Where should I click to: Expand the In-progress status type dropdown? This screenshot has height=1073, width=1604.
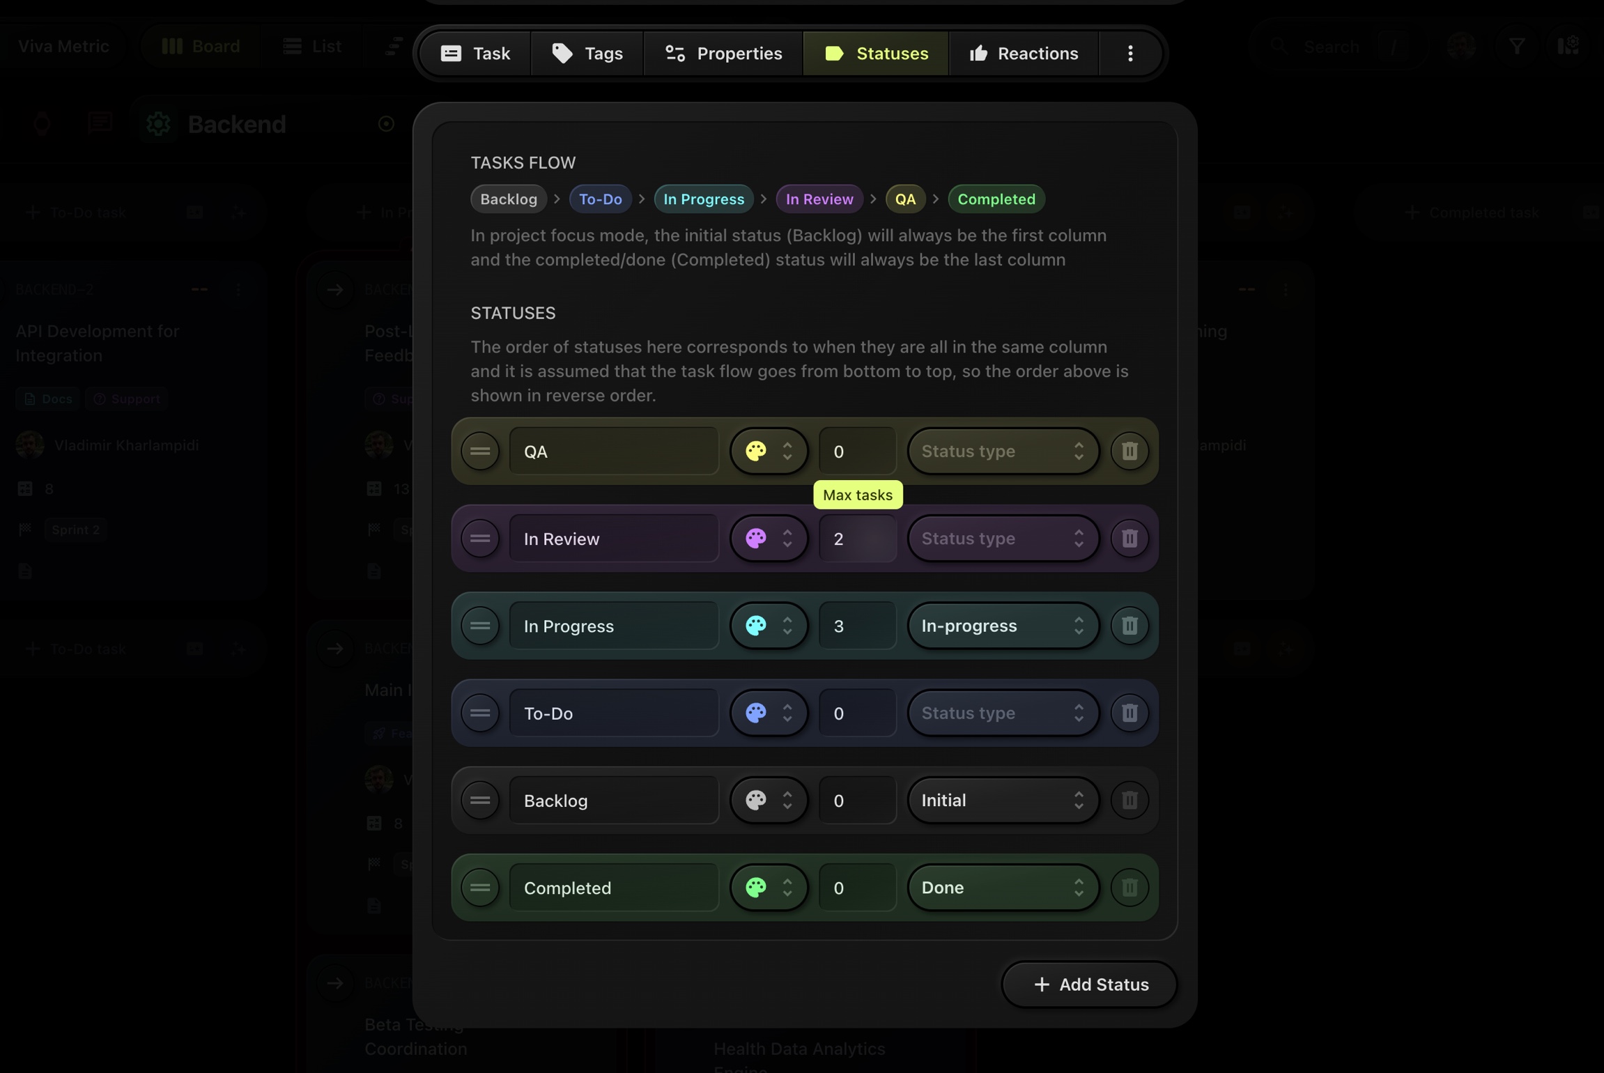(1001, 626)
